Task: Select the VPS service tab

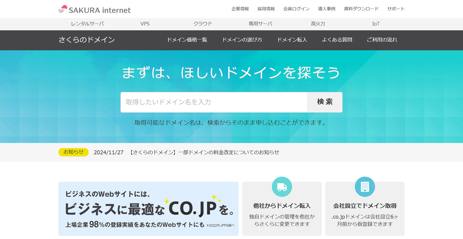Action: pyautogui.click(x=145, y=24)
